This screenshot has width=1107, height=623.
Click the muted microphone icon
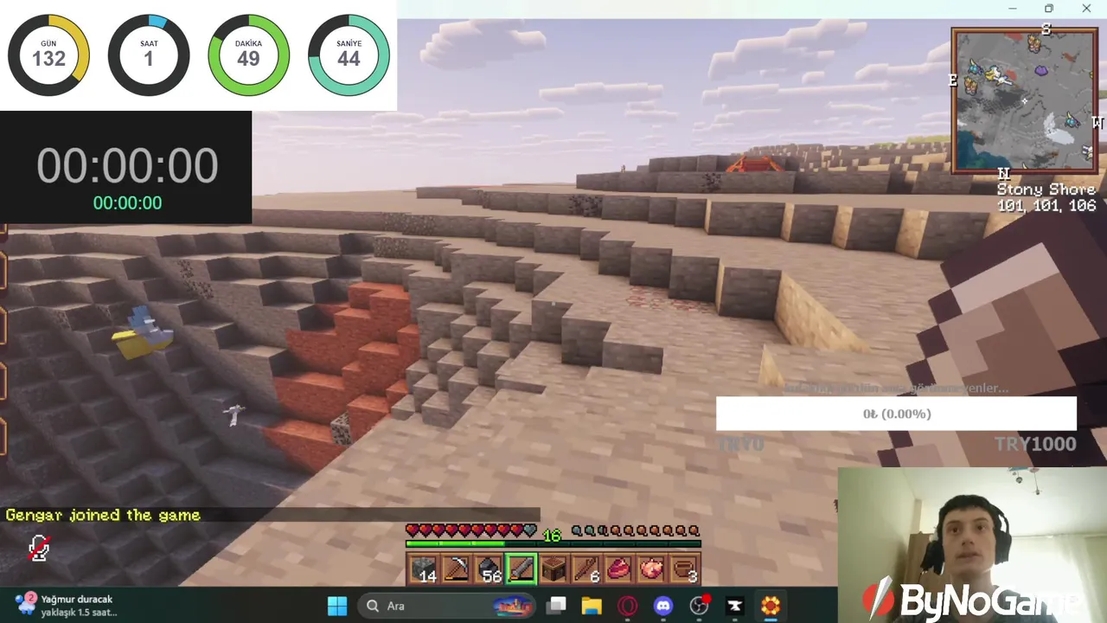coord(39,548)
